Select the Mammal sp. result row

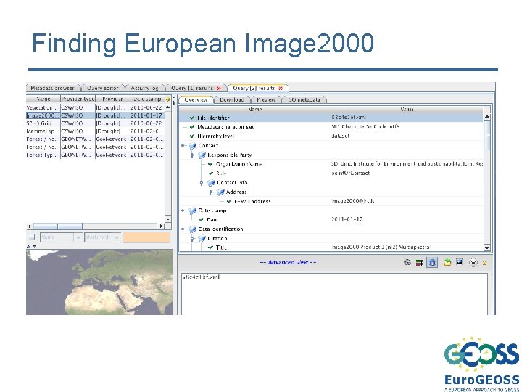tap(95, 131)
